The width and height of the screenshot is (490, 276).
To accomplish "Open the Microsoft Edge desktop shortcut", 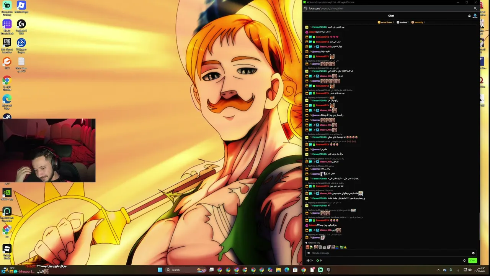I will [7, 102].
